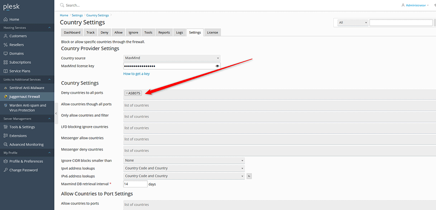This screenshot has height=210, width=436.
Task: Switch to the License tab
Action: [212, 32]
